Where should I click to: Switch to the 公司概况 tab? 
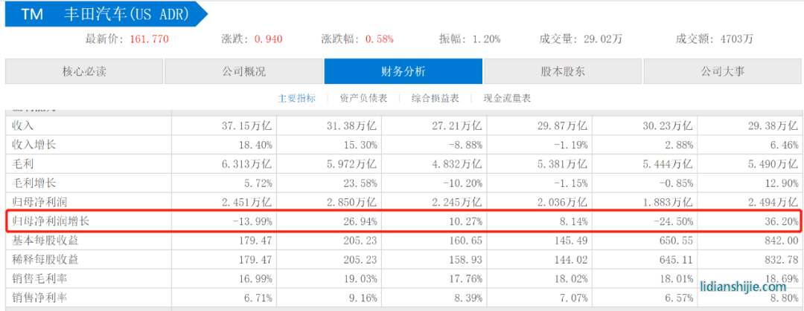pyautogui.click(x=243, y=72)
